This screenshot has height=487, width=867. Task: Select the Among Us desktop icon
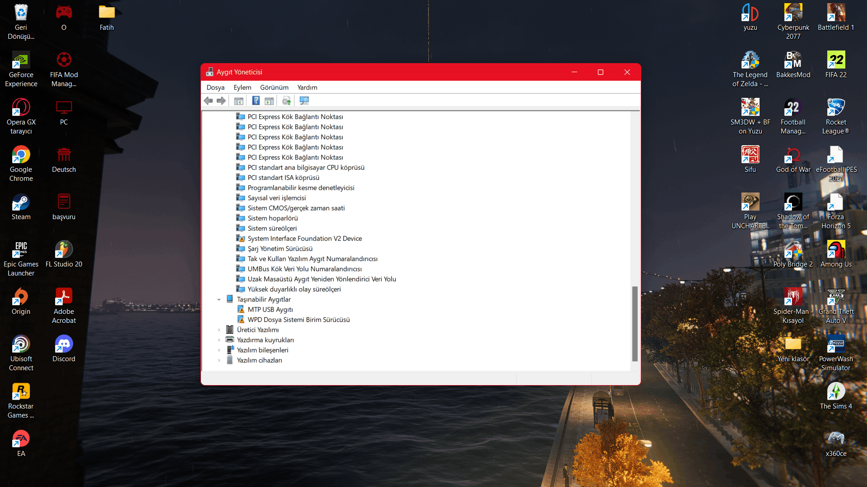[x=836, y=254]
